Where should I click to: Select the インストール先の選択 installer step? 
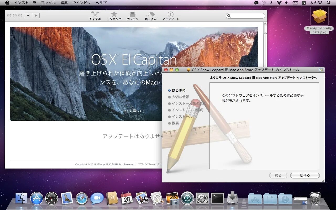coord(187,103)
